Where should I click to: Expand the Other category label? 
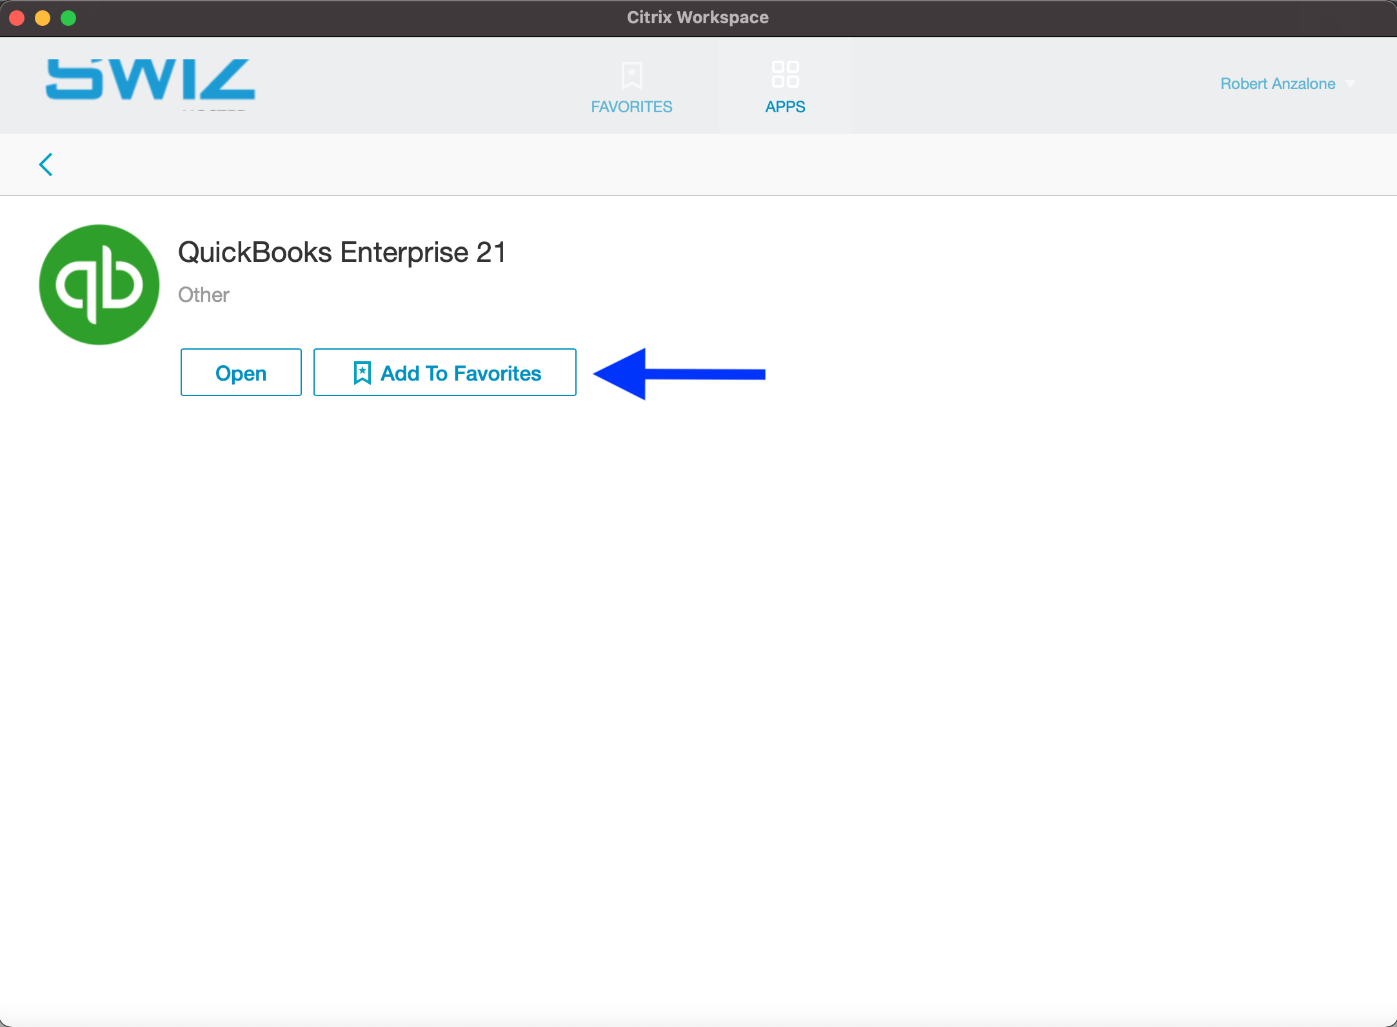205,295
